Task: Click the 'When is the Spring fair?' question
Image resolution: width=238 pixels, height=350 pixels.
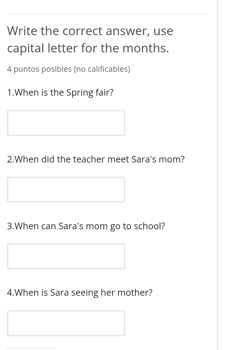Action: click(x=60, y=93)
